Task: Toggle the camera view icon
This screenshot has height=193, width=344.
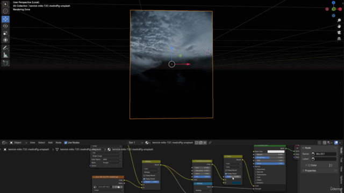Action: click(x=339, y=33)
